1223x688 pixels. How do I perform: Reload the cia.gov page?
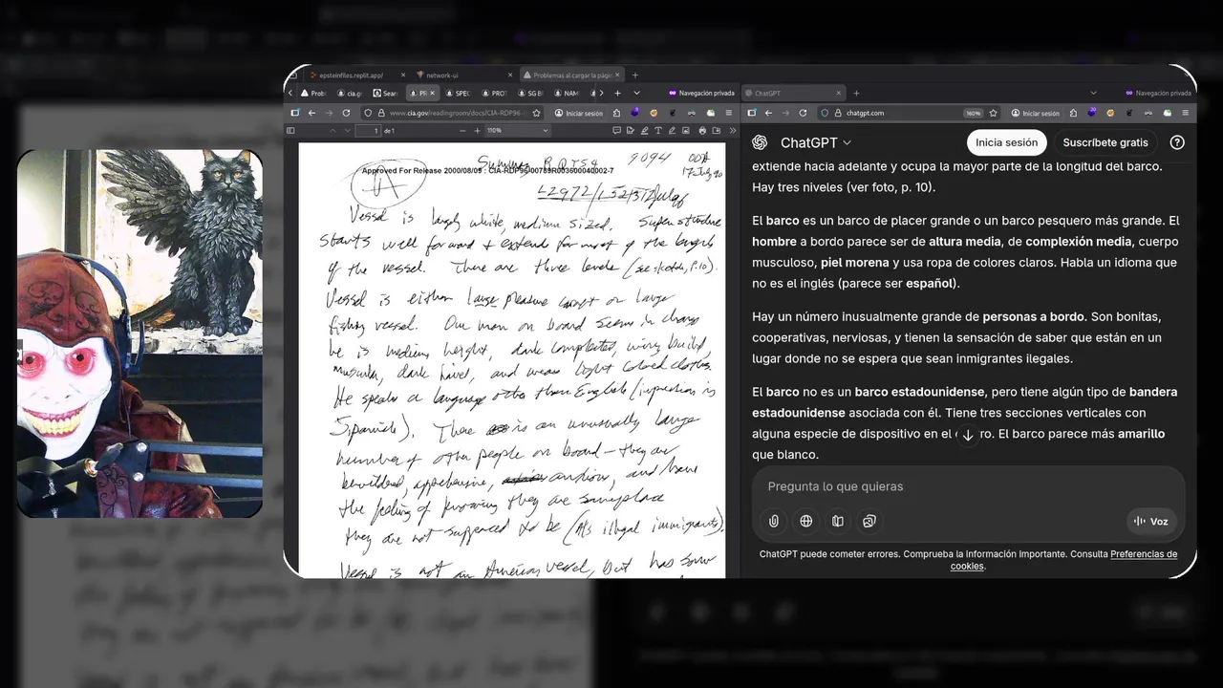tap(346, 113)
